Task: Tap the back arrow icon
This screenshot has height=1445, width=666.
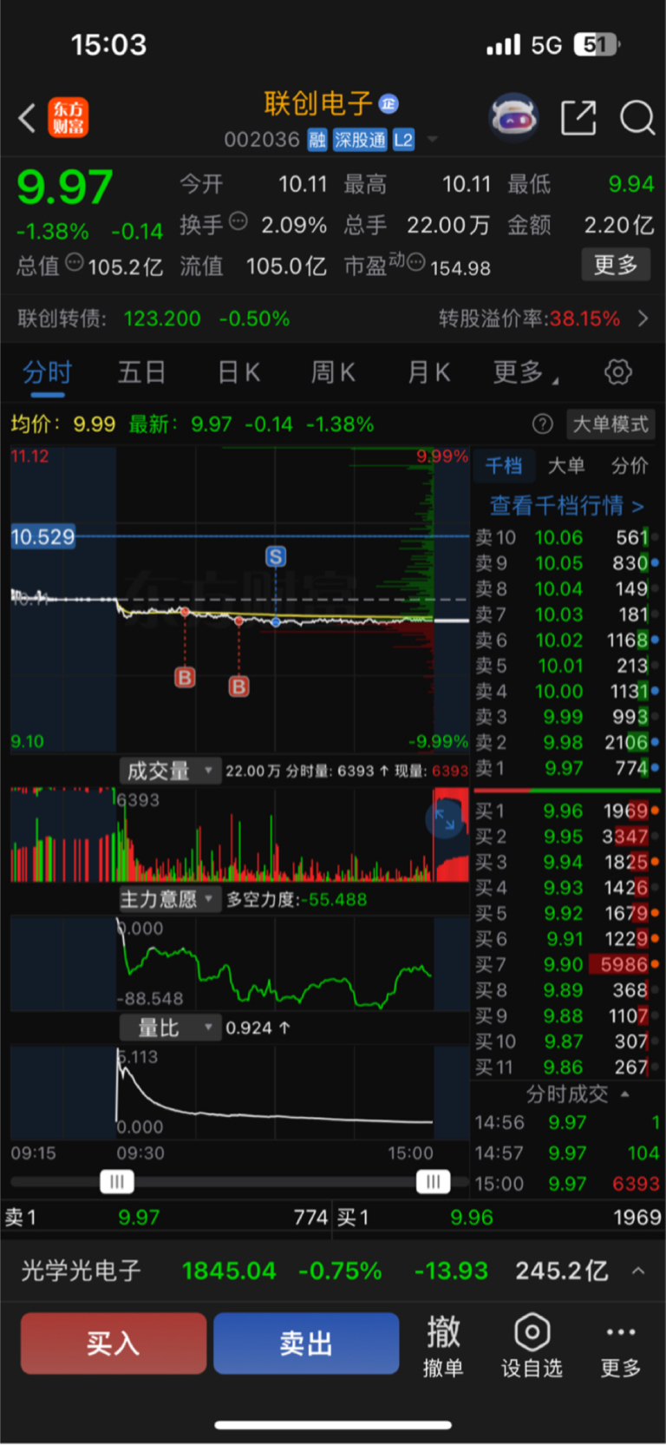Action: (x=27, y=118)
